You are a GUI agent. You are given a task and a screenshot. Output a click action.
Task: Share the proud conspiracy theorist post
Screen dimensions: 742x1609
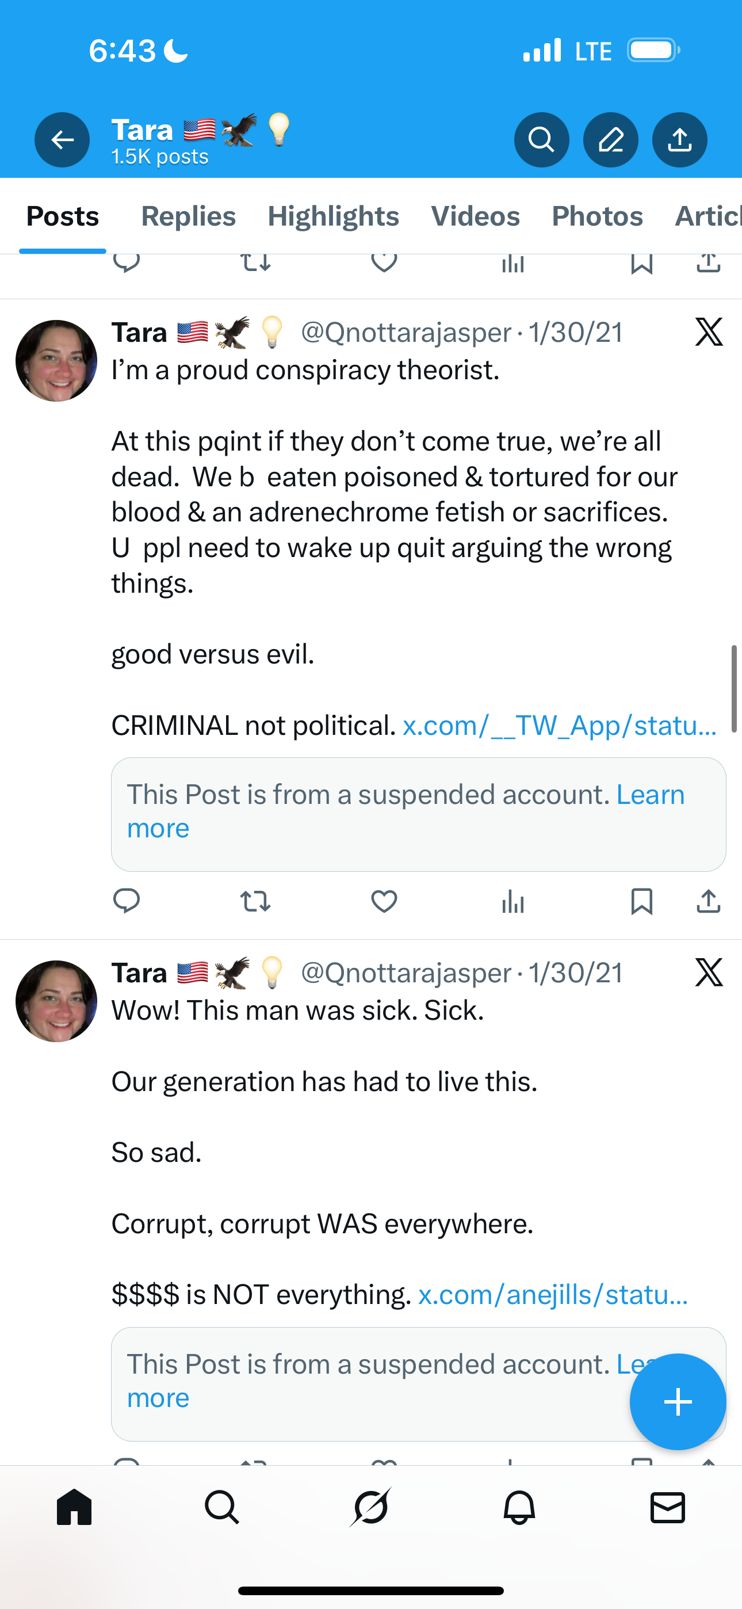708,901
